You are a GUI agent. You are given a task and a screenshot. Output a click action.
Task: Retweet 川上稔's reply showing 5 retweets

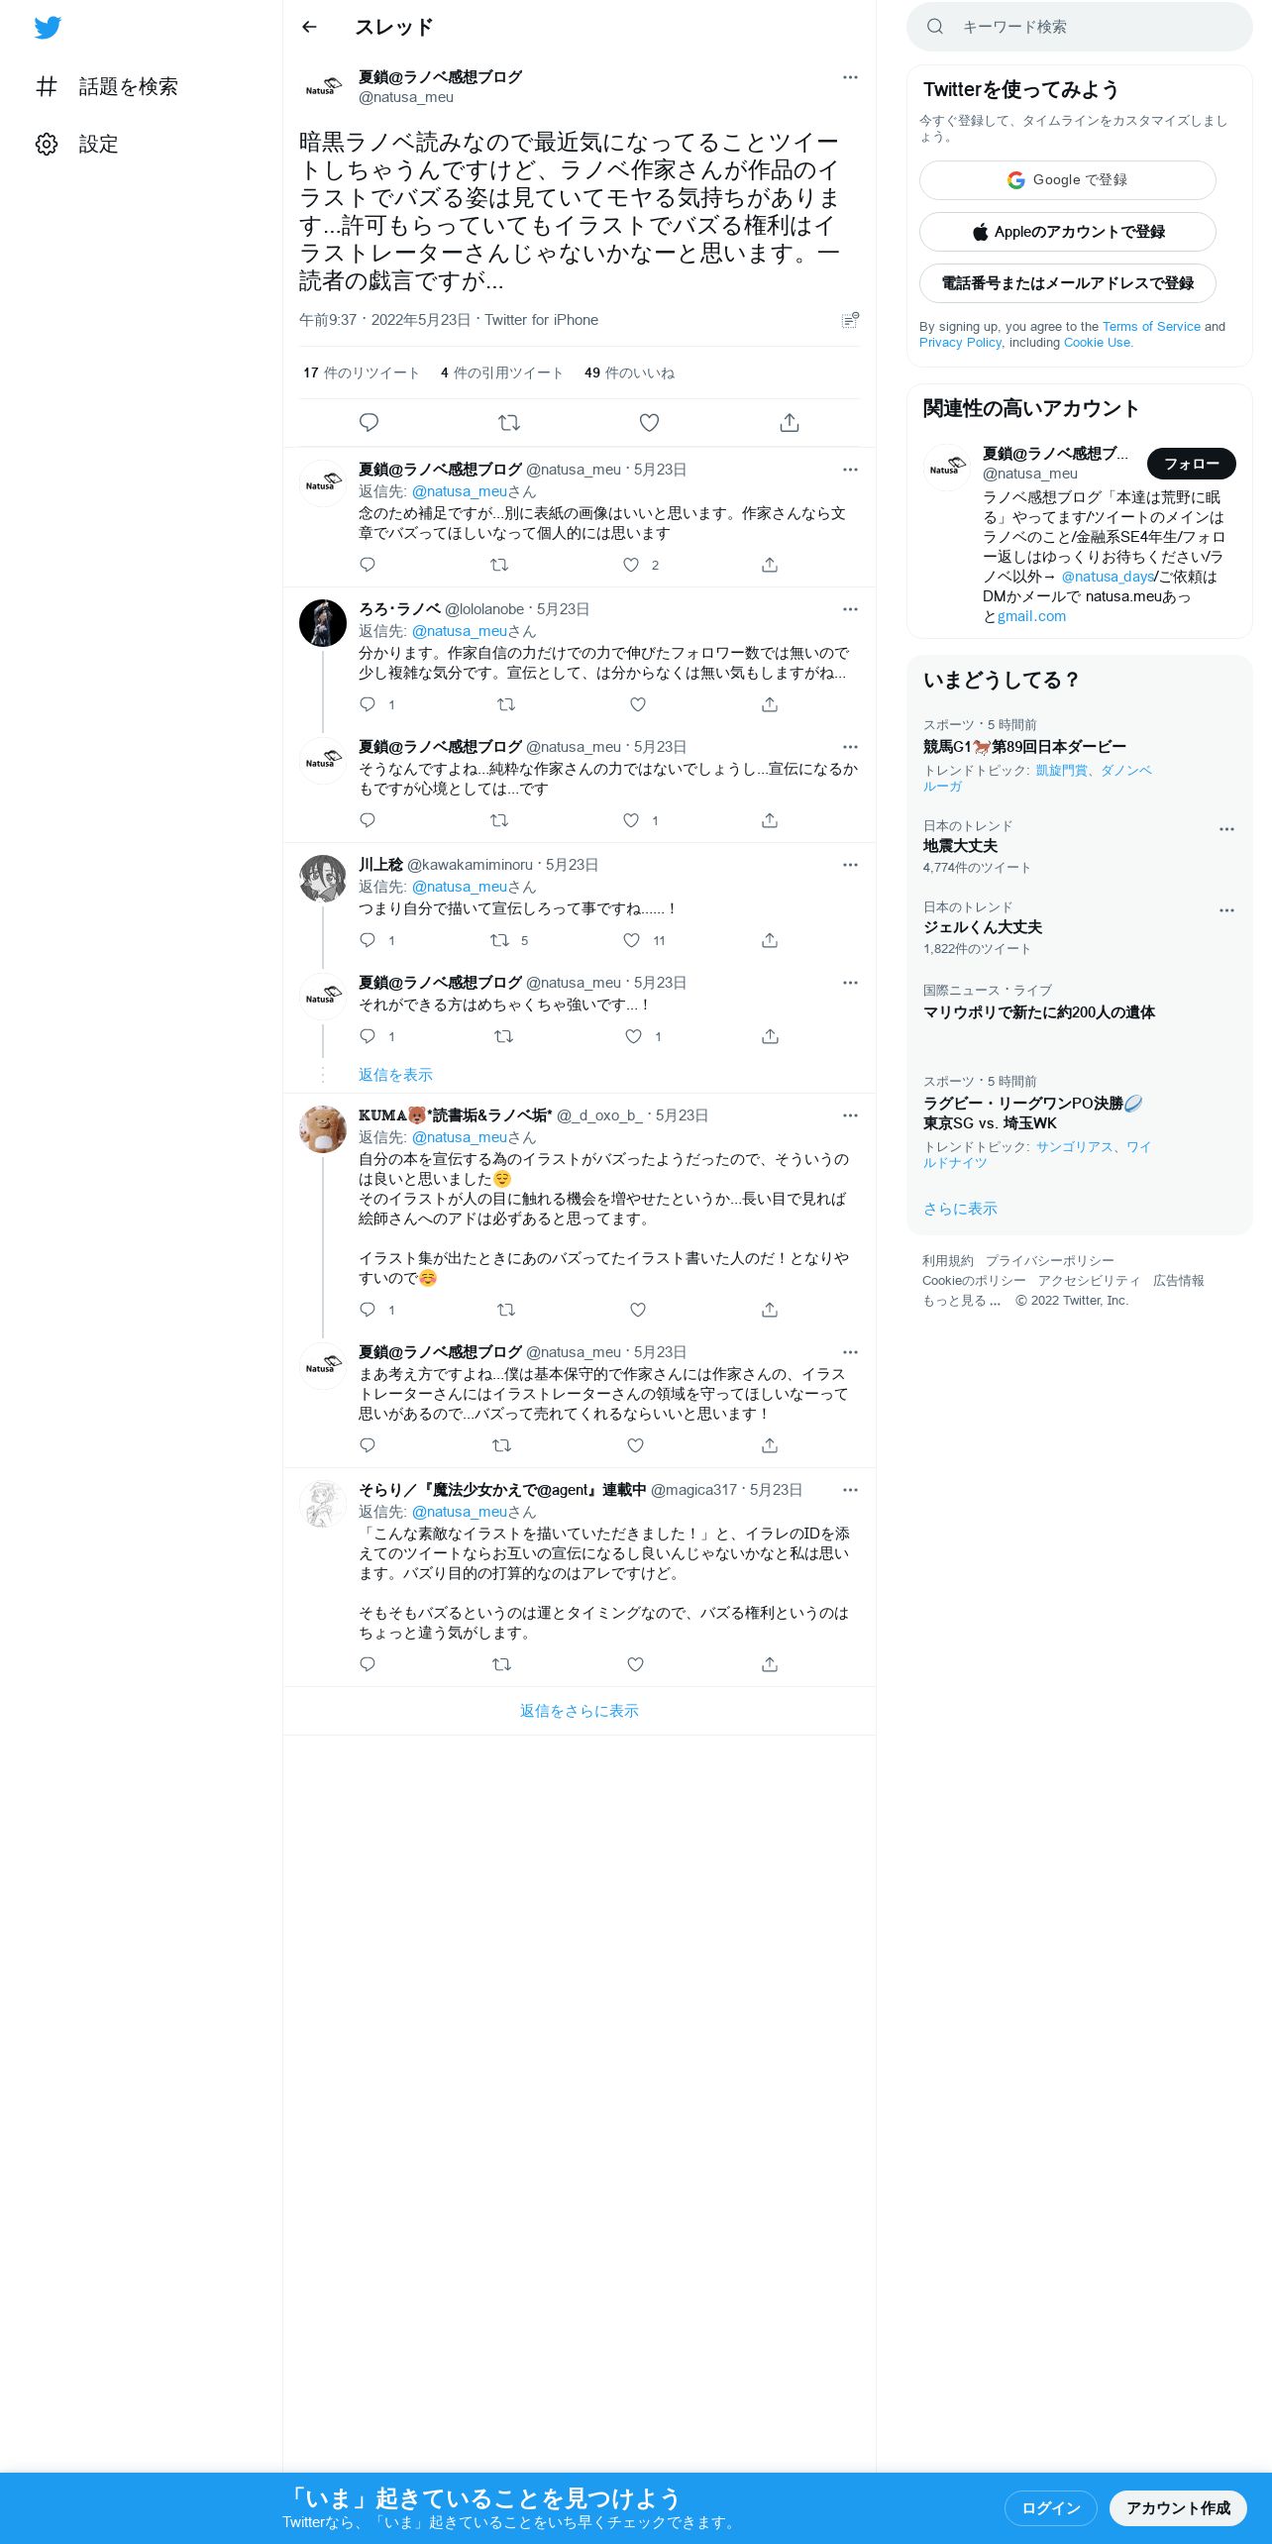499,940
